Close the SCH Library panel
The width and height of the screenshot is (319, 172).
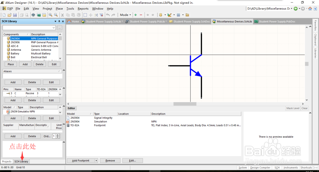(x=63, y=21)
